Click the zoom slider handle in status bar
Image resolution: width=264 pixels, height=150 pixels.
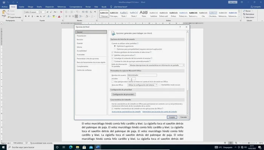click(249, 143)
